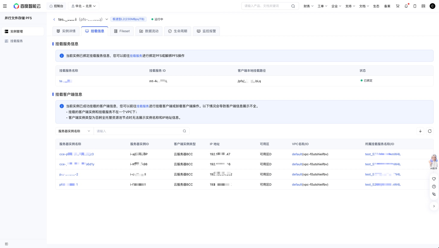
Task: Download the client list with arrow icon
Action: 420,131
